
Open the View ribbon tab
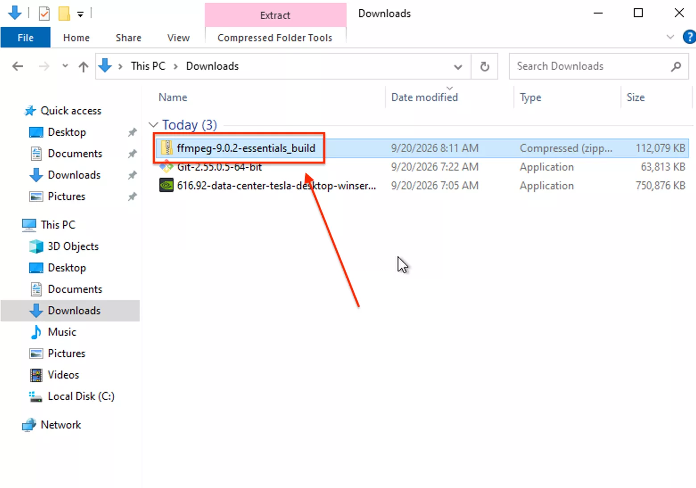click(178, 38)
